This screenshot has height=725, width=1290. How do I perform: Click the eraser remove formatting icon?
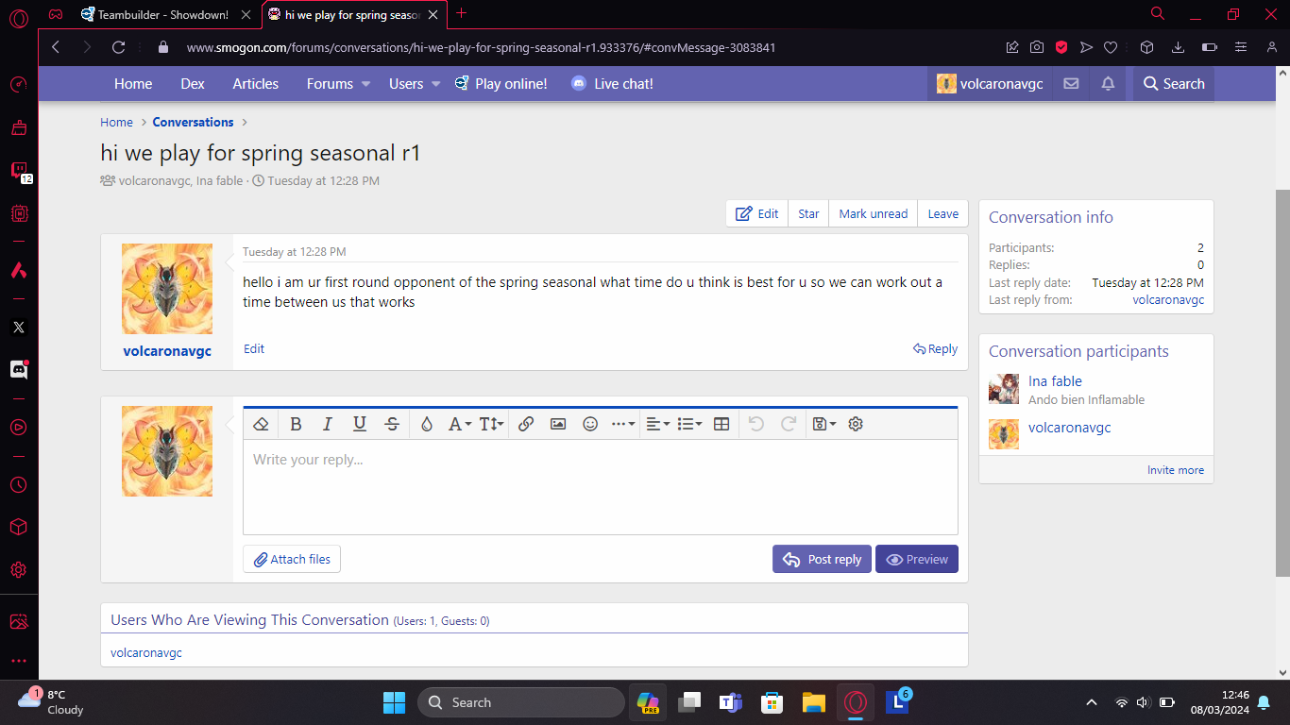(x=262, y=425)
